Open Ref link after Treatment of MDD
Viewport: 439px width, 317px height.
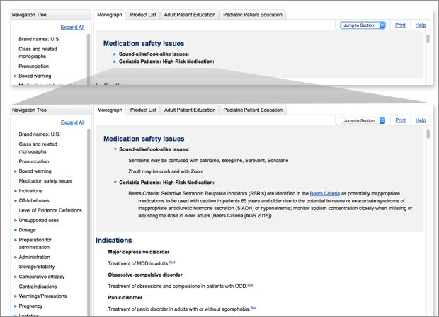tap(172, 263)
